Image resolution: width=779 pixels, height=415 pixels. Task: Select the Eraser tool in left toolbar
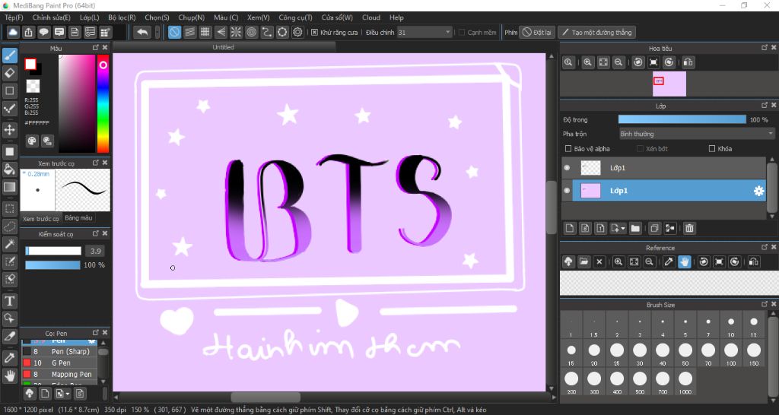tap(10, 73)
